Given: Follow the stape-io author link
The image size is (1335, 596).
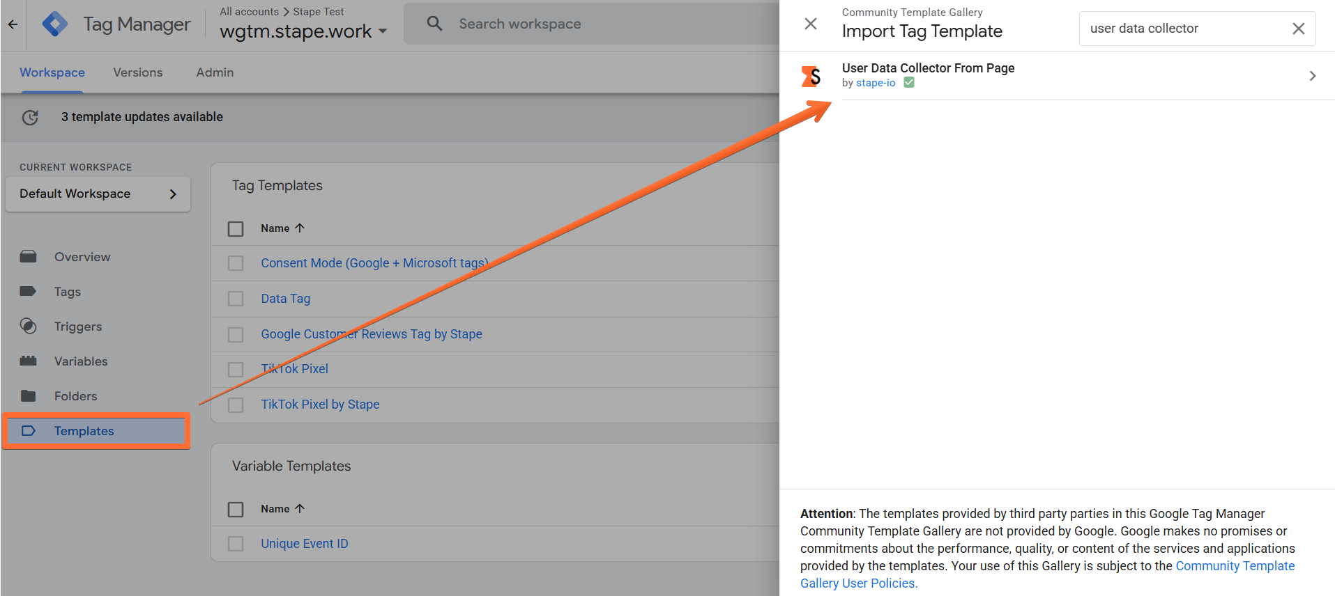Looking at the screenshot, I should pos(876,83).
